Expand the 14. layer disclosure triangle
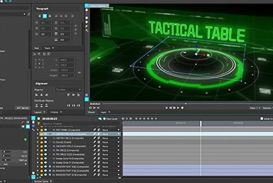 point(38,146)
